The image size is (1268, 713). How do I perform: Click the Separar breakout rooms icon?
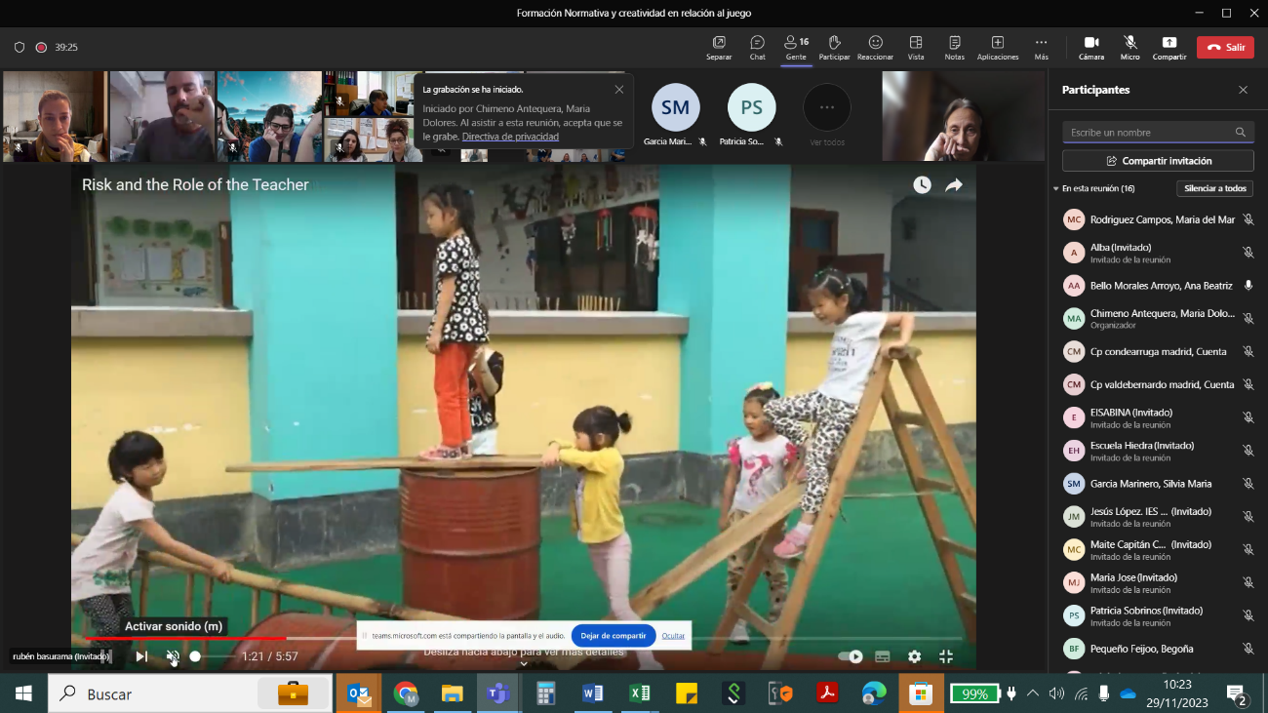[719, 43]
